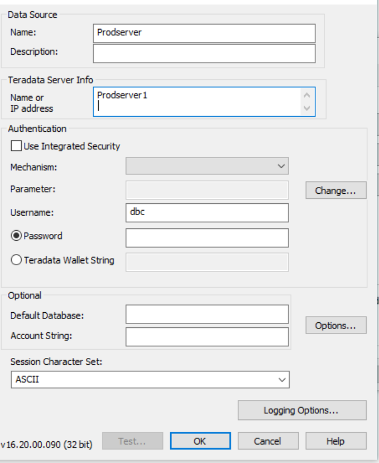Select Teradata Wallet String radio button
Viewport: 379px width, 463px height.
16,260
